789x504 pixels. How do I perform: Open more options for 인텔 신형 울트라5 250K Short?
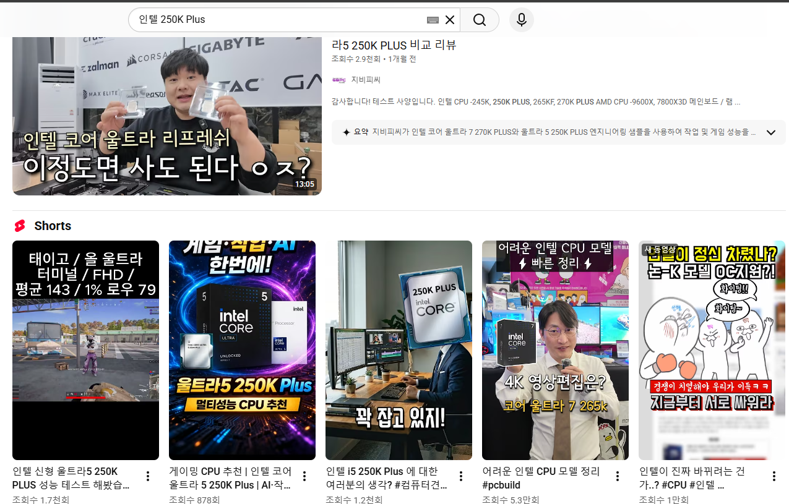(x=148, y=476)
